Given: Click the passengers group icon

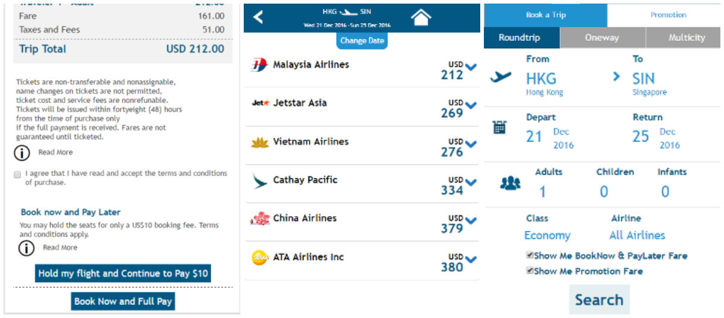Looking at the screenshot, I should pos(510,184).
